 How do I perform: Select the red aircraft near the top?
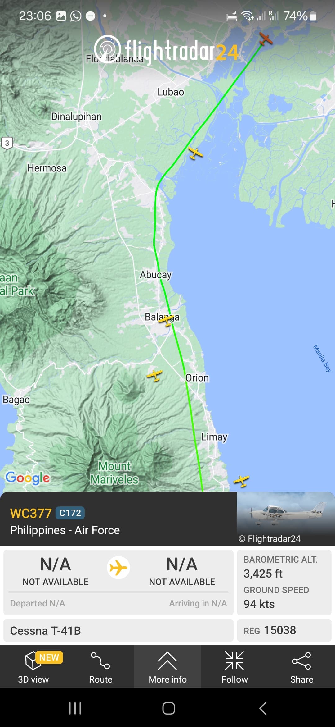[266, 39]
